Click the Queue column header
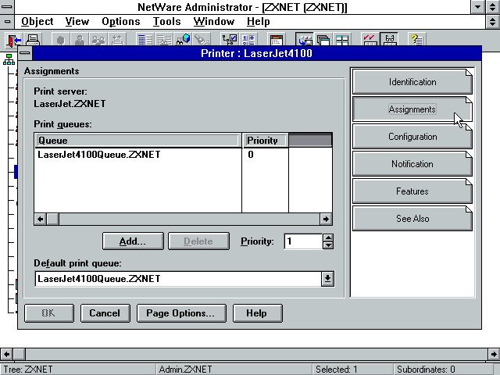 [137, 141]
